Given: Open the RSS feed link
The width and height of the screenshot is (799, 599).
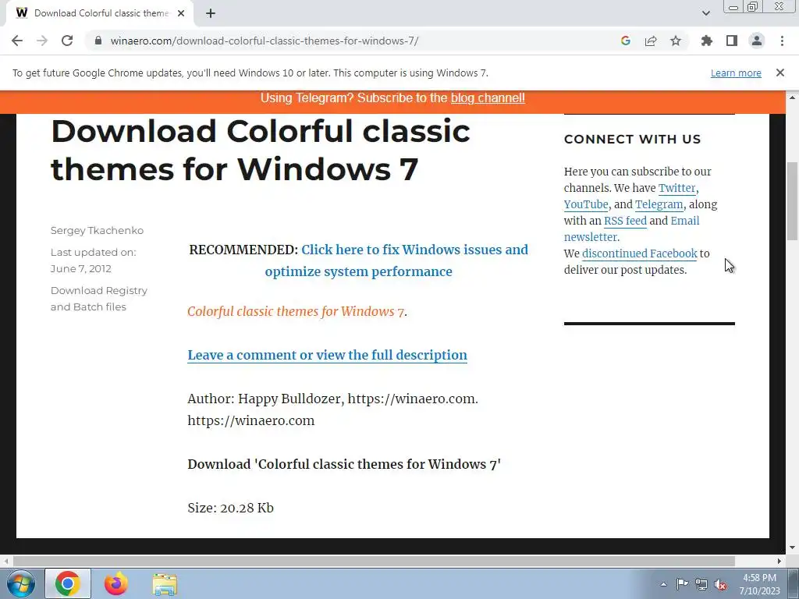Looking at the screenshot, I should (x=625, y=221).
